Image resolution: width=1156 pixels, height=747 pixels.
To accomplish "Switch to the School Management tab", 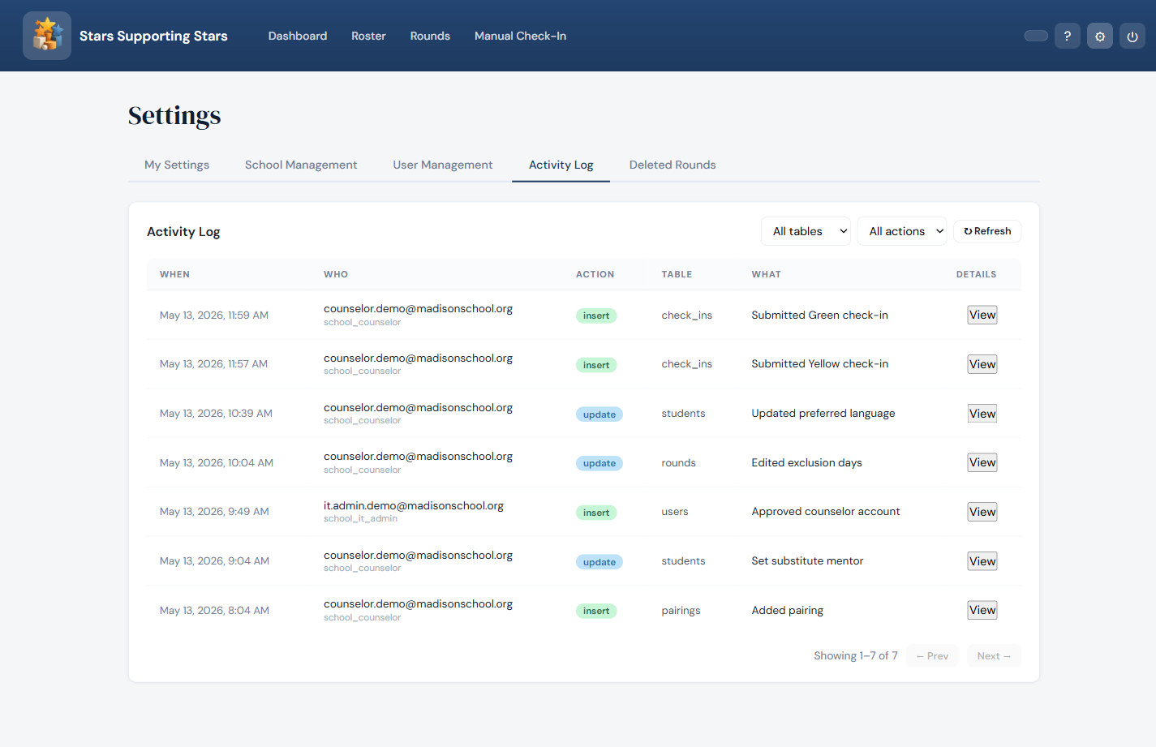I will [x=301, y=165].
